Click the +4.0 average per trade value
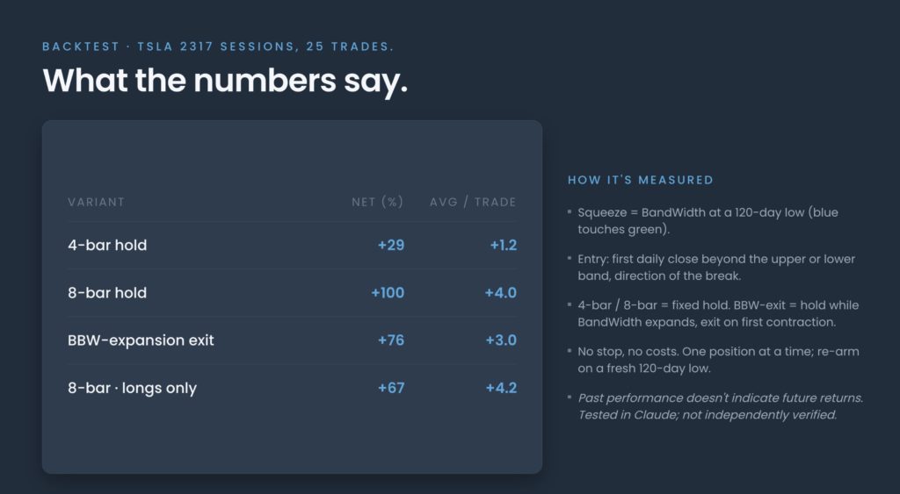This screenshot has height=494, width=900. pyautogui.click(x=500, y=293)
